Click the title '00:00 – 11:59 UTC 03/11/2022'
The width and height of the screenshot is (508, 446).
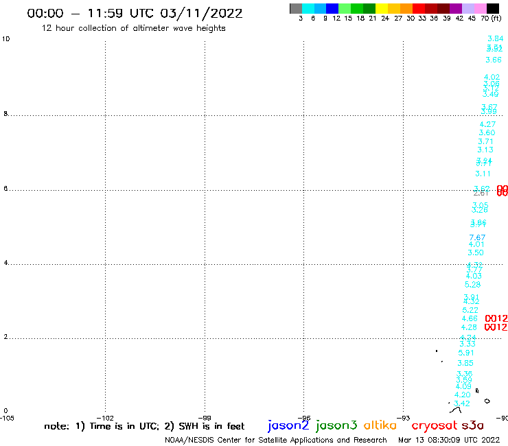[x=135, y=13]
